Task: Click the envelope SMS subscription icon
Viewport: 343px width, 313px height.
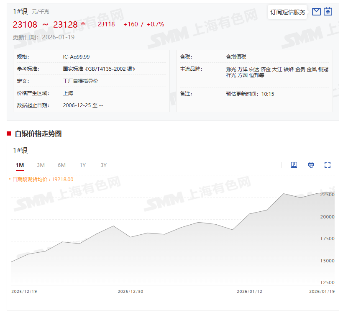Action: [316, 12]
